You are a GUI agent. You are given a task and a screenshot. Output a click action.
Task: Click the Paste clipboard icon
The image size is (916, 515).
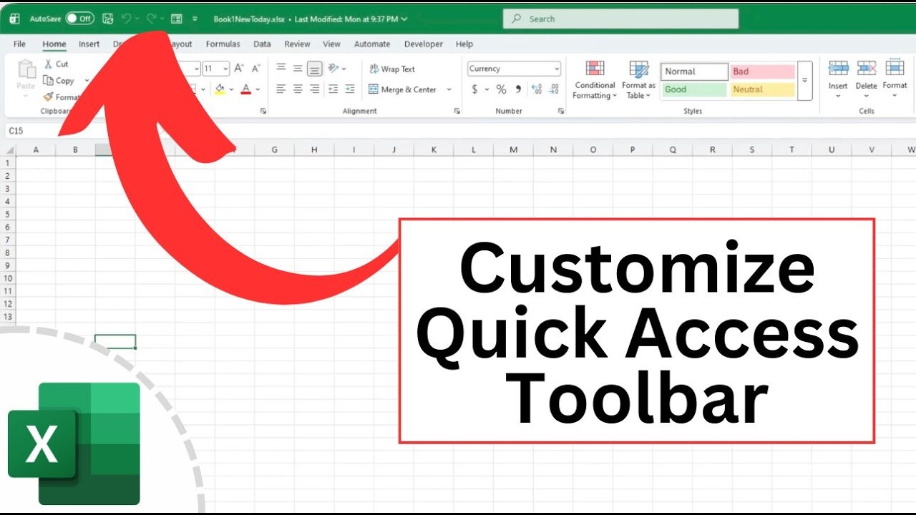coord(26,69)
